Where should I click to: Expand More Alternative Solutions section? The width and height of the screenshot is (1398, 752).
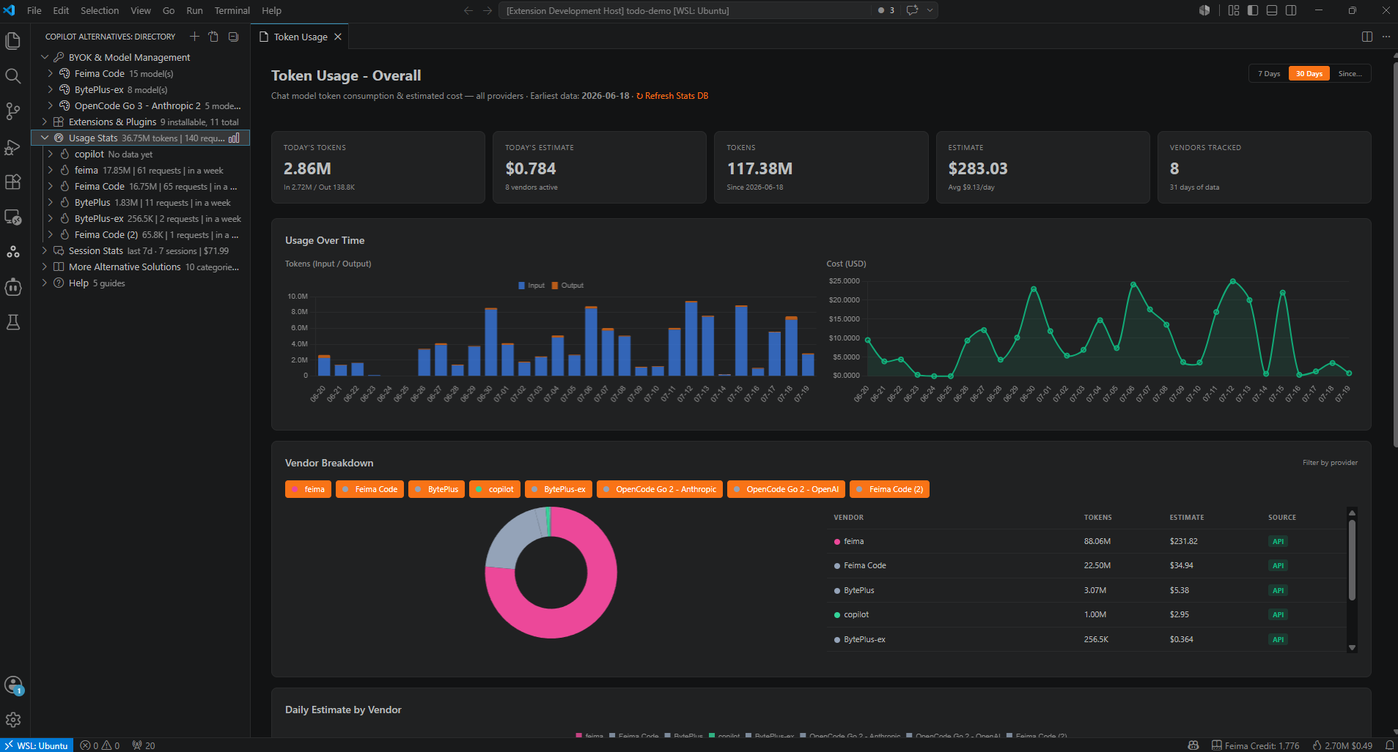[45, 267]
